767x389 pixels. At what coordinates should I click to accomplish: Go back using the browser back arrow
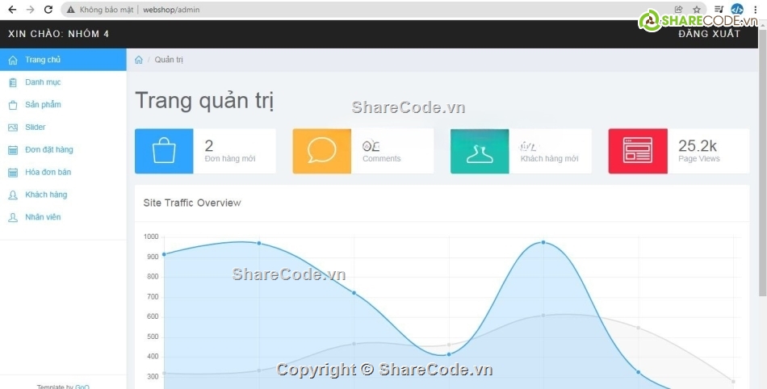pyautogui.click(x=12, y=10)
